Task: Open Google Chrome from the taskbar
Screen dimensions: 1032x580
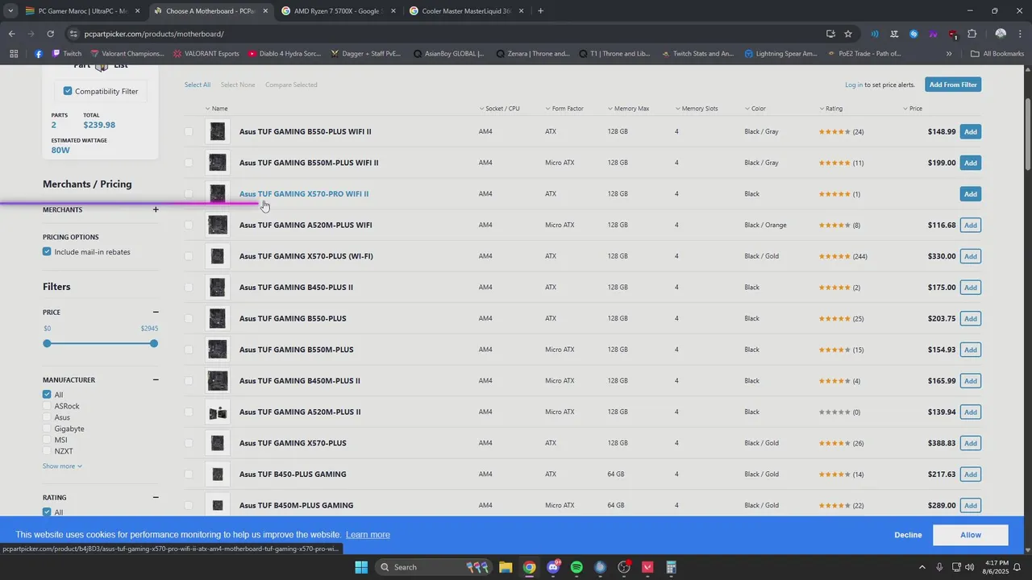Action: (x=529, y=567)
